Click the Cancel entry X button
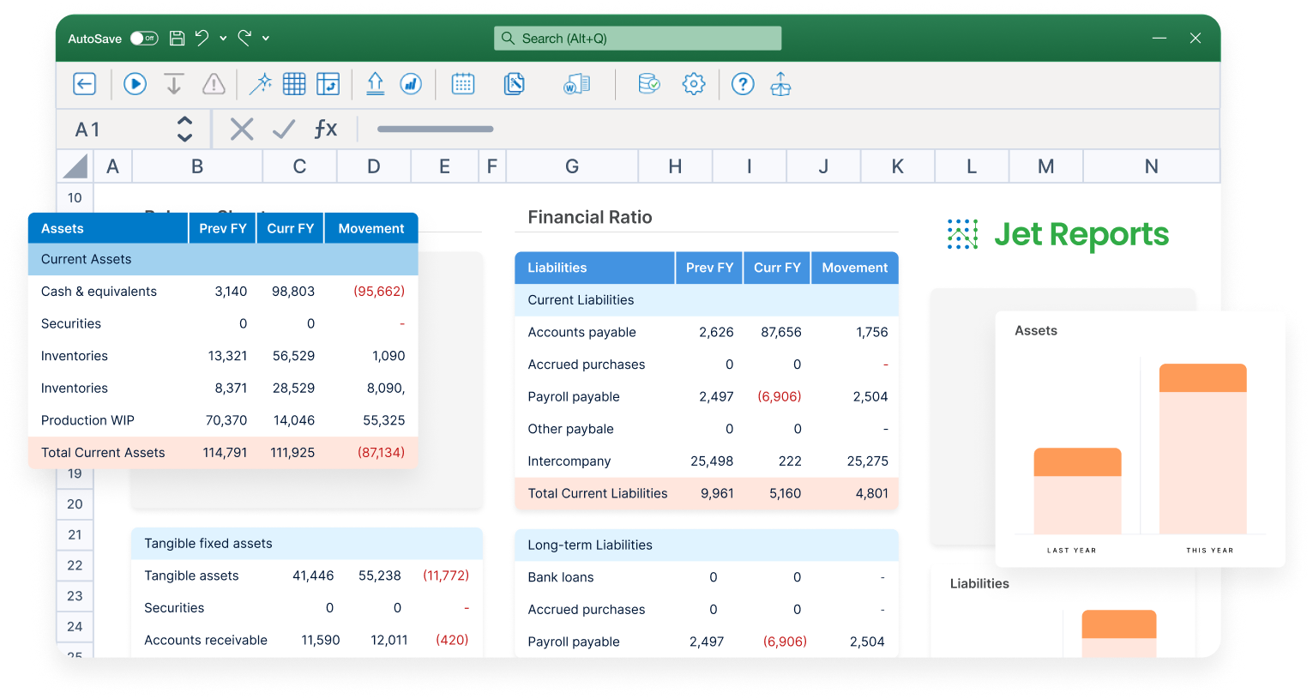Image resolution: width=1313 pixels, height=699 pixels. 242,129
